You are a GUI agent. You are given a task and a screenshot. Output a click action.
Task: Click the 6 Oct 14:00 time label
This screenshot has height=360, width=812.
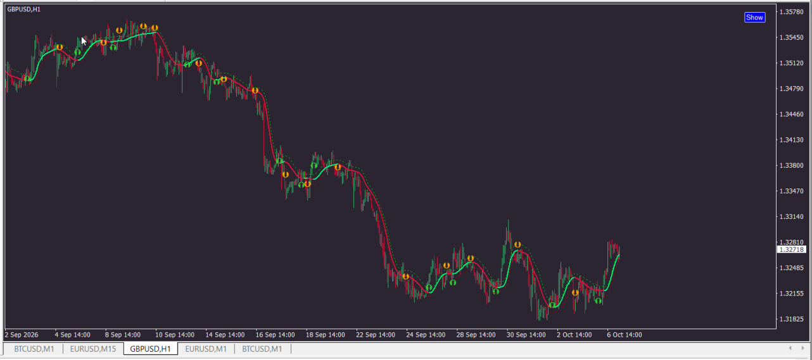coord(625,335)
